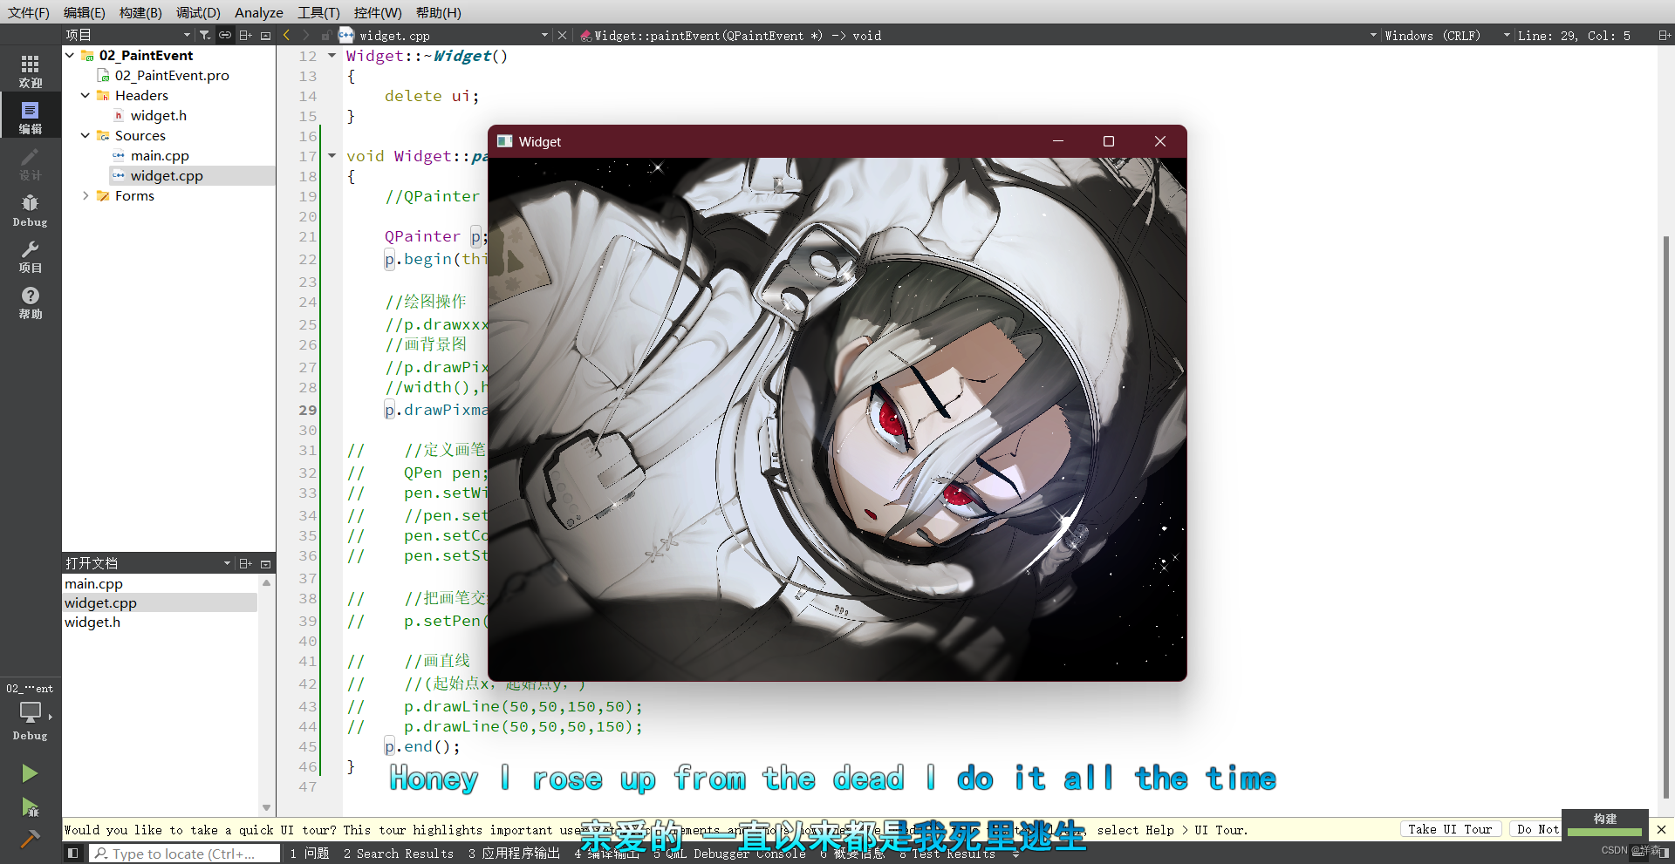Toggle synchronize with editor link icon
The width and height of the screenshot is (1675, 864).
pyautogui.click(x=225, y=35)
